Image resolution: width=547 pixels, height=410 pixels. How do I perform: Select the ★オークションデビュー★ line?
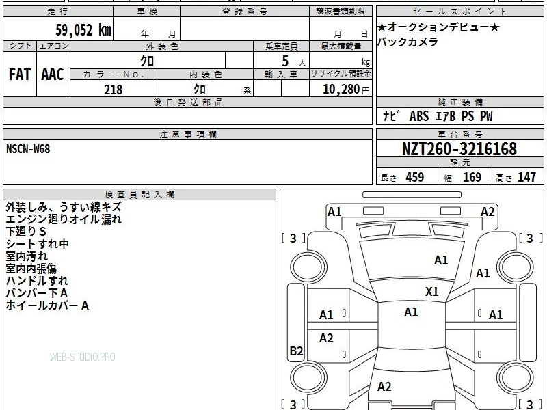[438, 27]
